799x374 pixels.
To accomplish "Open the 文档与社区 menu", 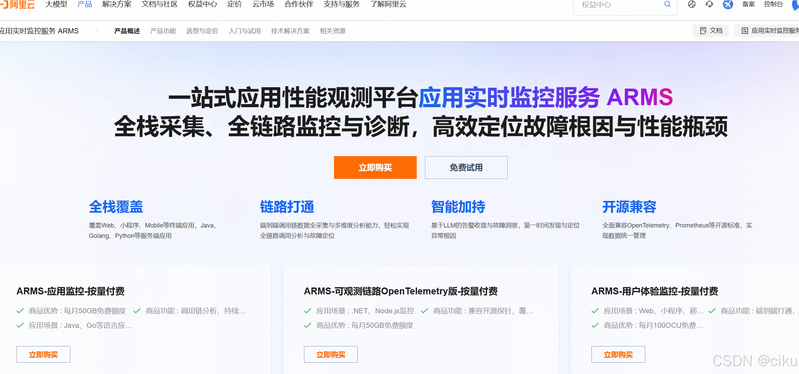I will tap(160, 4).
